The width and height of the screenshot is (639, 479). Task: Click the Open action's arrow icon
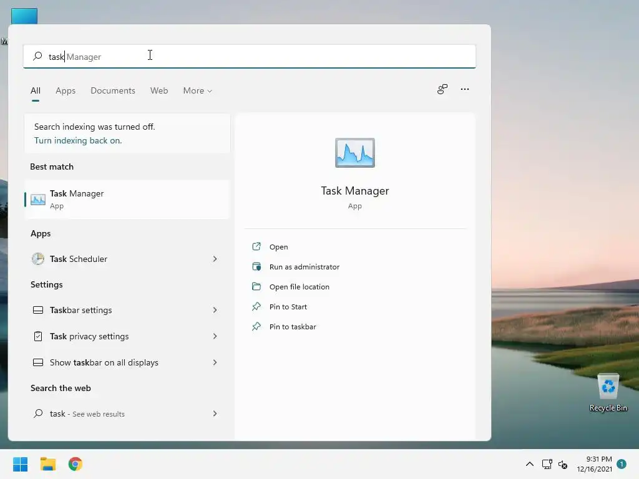256,246
